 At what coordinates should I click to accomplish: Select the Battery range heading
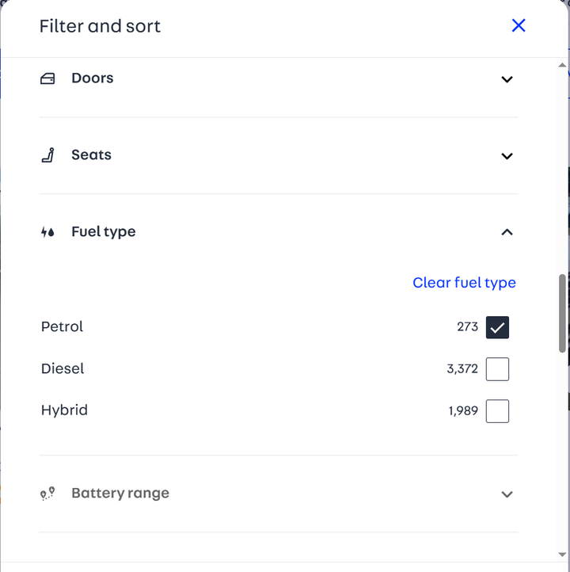120,494
